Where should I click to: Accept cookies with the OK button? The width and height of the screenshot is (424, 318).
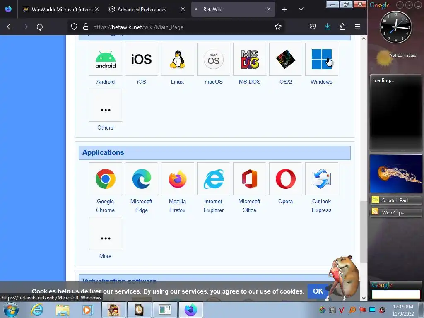click(318, 291)
